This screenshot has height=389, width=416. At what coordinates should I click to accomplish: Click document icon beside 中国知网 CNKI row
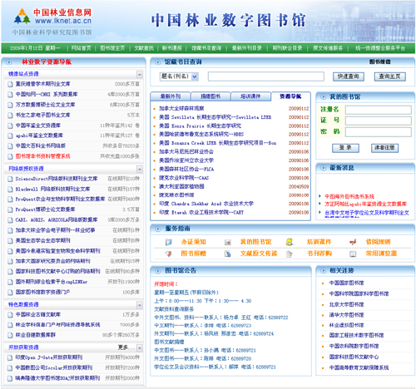click(x=10, y=95)
